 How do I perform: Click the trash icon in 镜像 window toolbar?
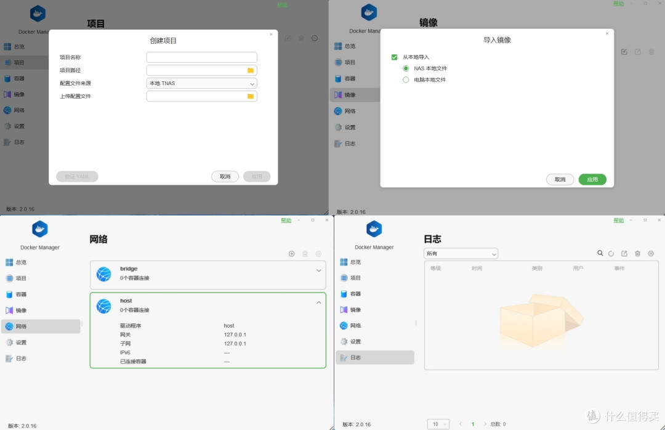click(651, 52)
